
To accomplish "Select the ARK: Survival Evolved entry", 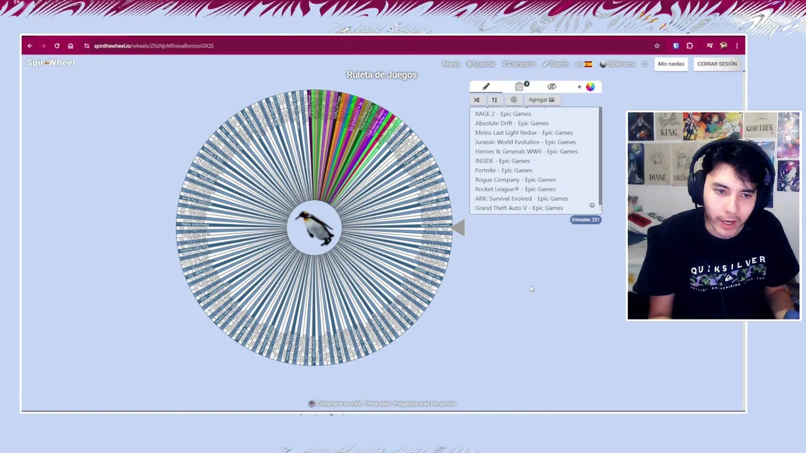I will point(521,199).
